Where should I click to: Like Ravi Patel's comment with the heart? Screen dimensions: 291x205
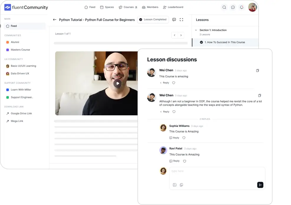click(x=185, y=161)
